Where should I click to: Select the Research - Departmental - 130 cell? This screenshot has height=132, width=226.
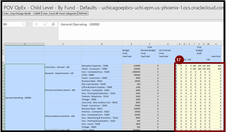point(63,73)
